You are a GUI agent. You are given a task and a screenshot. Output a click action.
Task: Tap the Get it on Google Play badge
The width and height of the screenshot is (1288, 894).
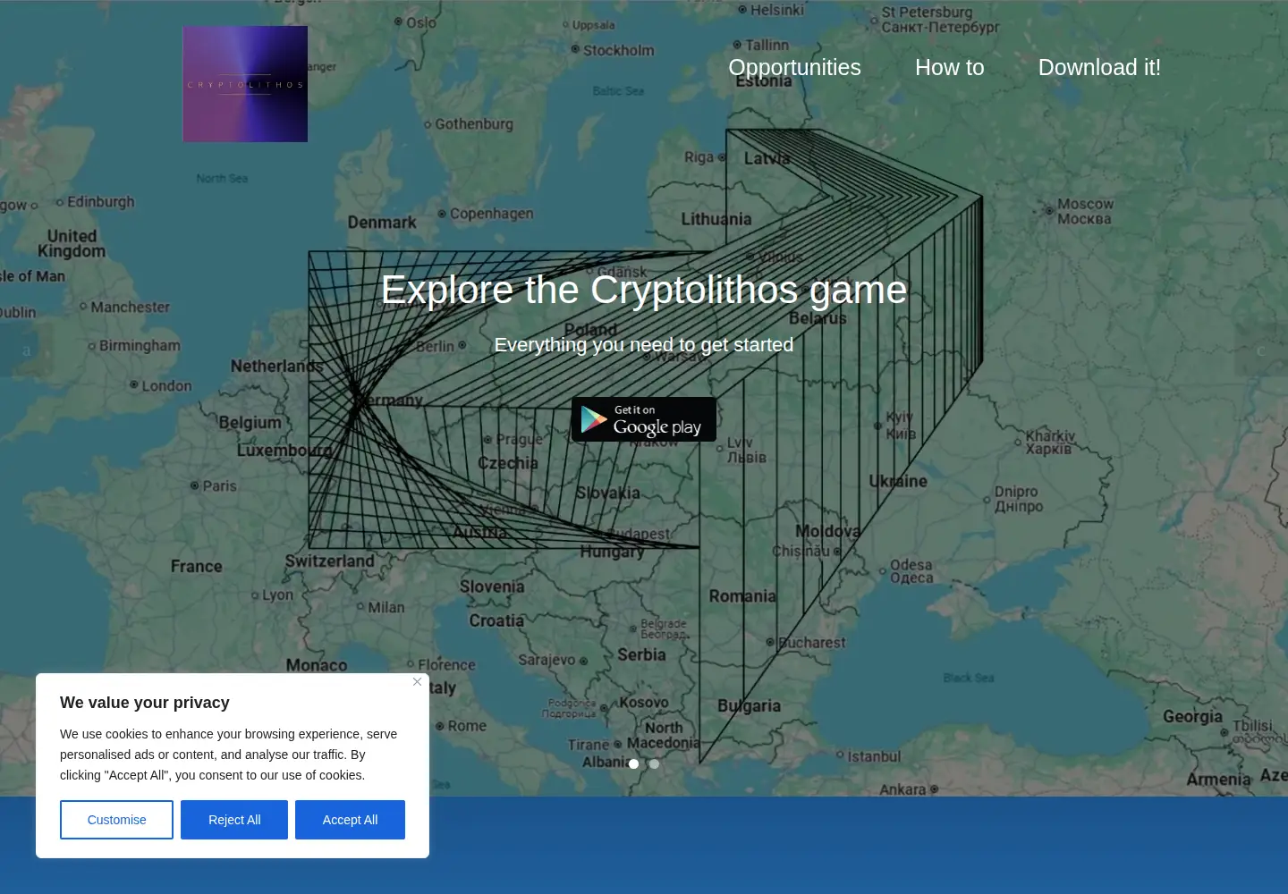tap(644, 419)
